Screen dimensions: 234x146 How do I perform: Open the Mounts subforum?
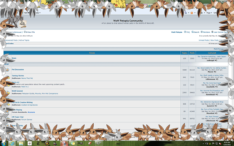pyautogui.click(x=38, y=94)
